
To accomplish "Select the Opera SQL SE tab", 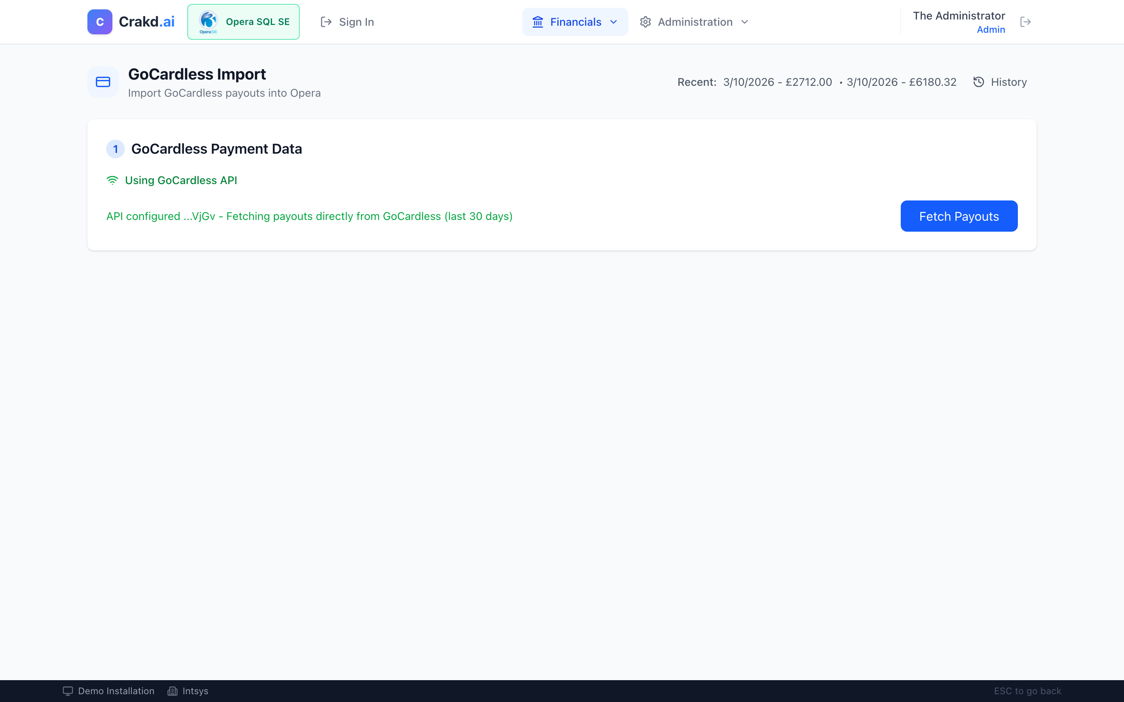I will click(244, 21).
